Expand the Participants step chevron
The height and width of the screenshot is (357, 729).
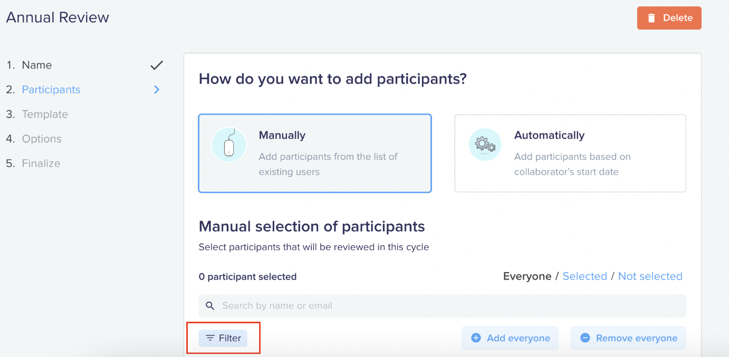pos(157,90)
